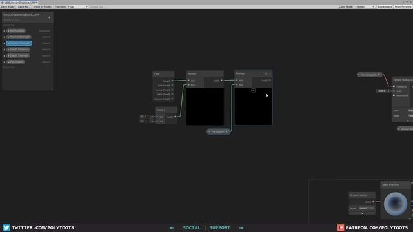Image resolution: width=413 pixels, height=232 pixels.
Task: Click the Main Preview panel title
Action: point(390,185)
